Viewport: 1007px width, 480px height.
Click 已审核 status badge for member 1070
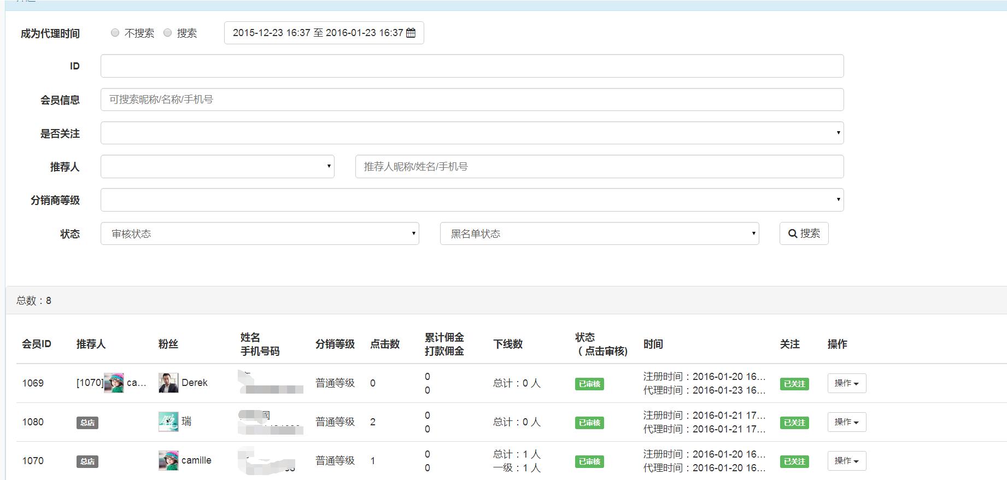click(x=589, y=461)
